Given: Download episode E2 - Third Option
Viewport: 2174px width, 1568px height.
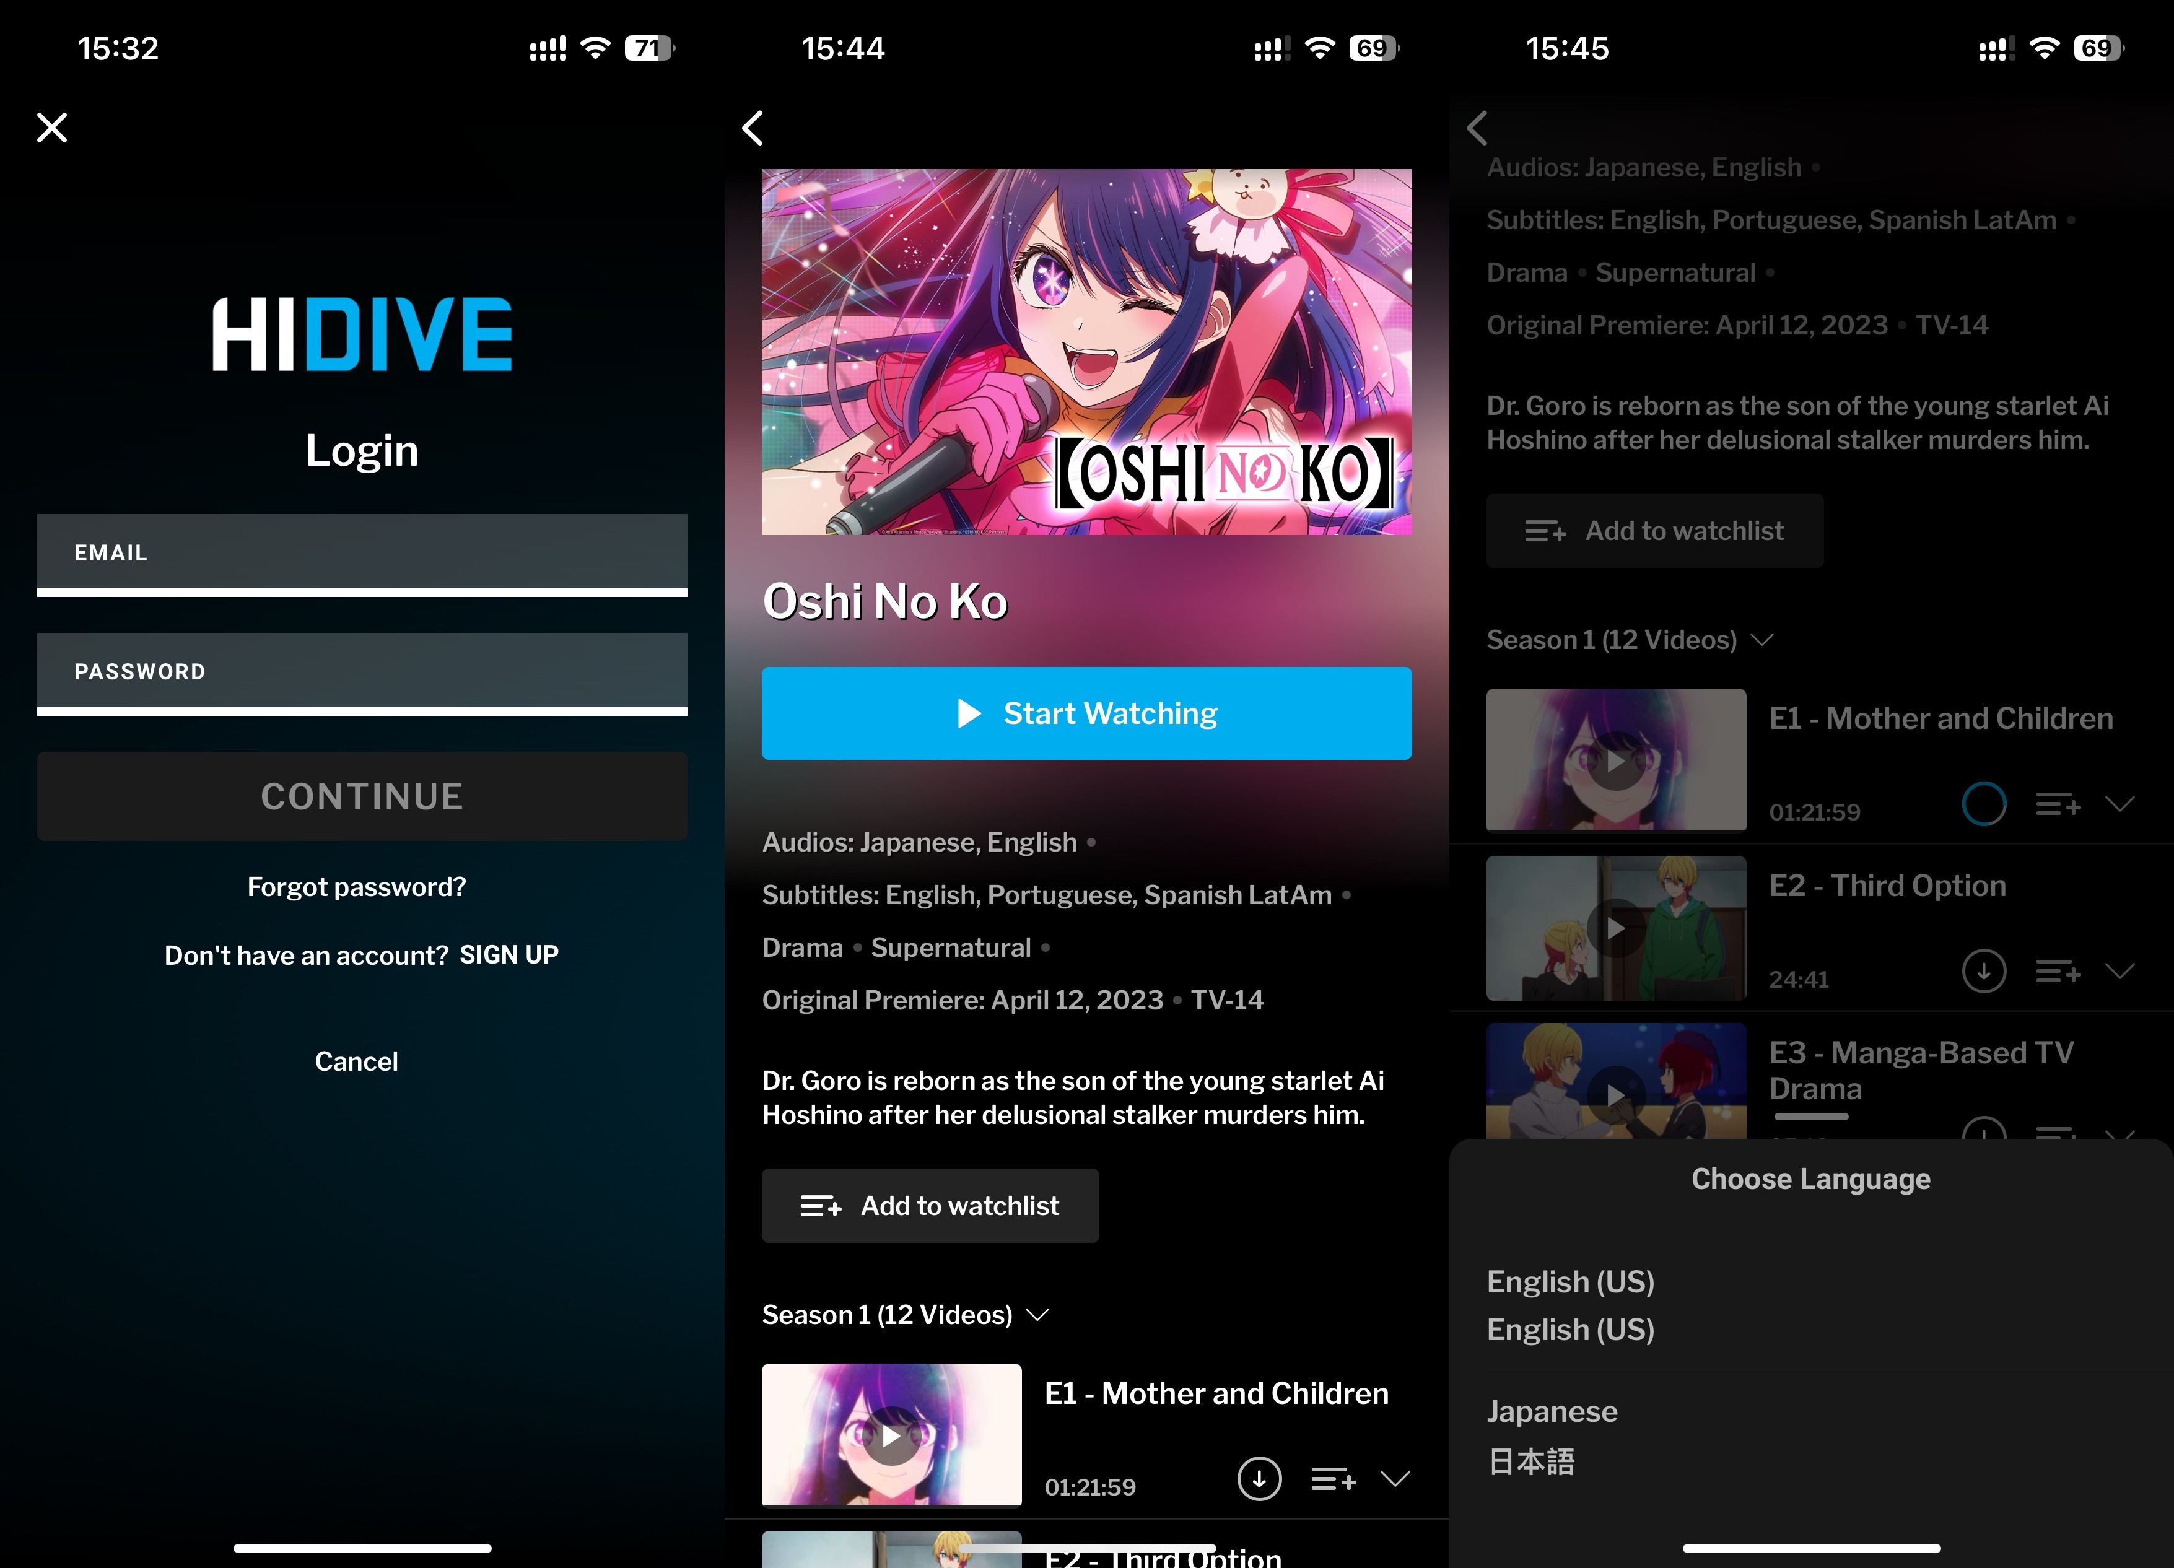Looking at the screenshot, I should click(x=1983, y=971).
